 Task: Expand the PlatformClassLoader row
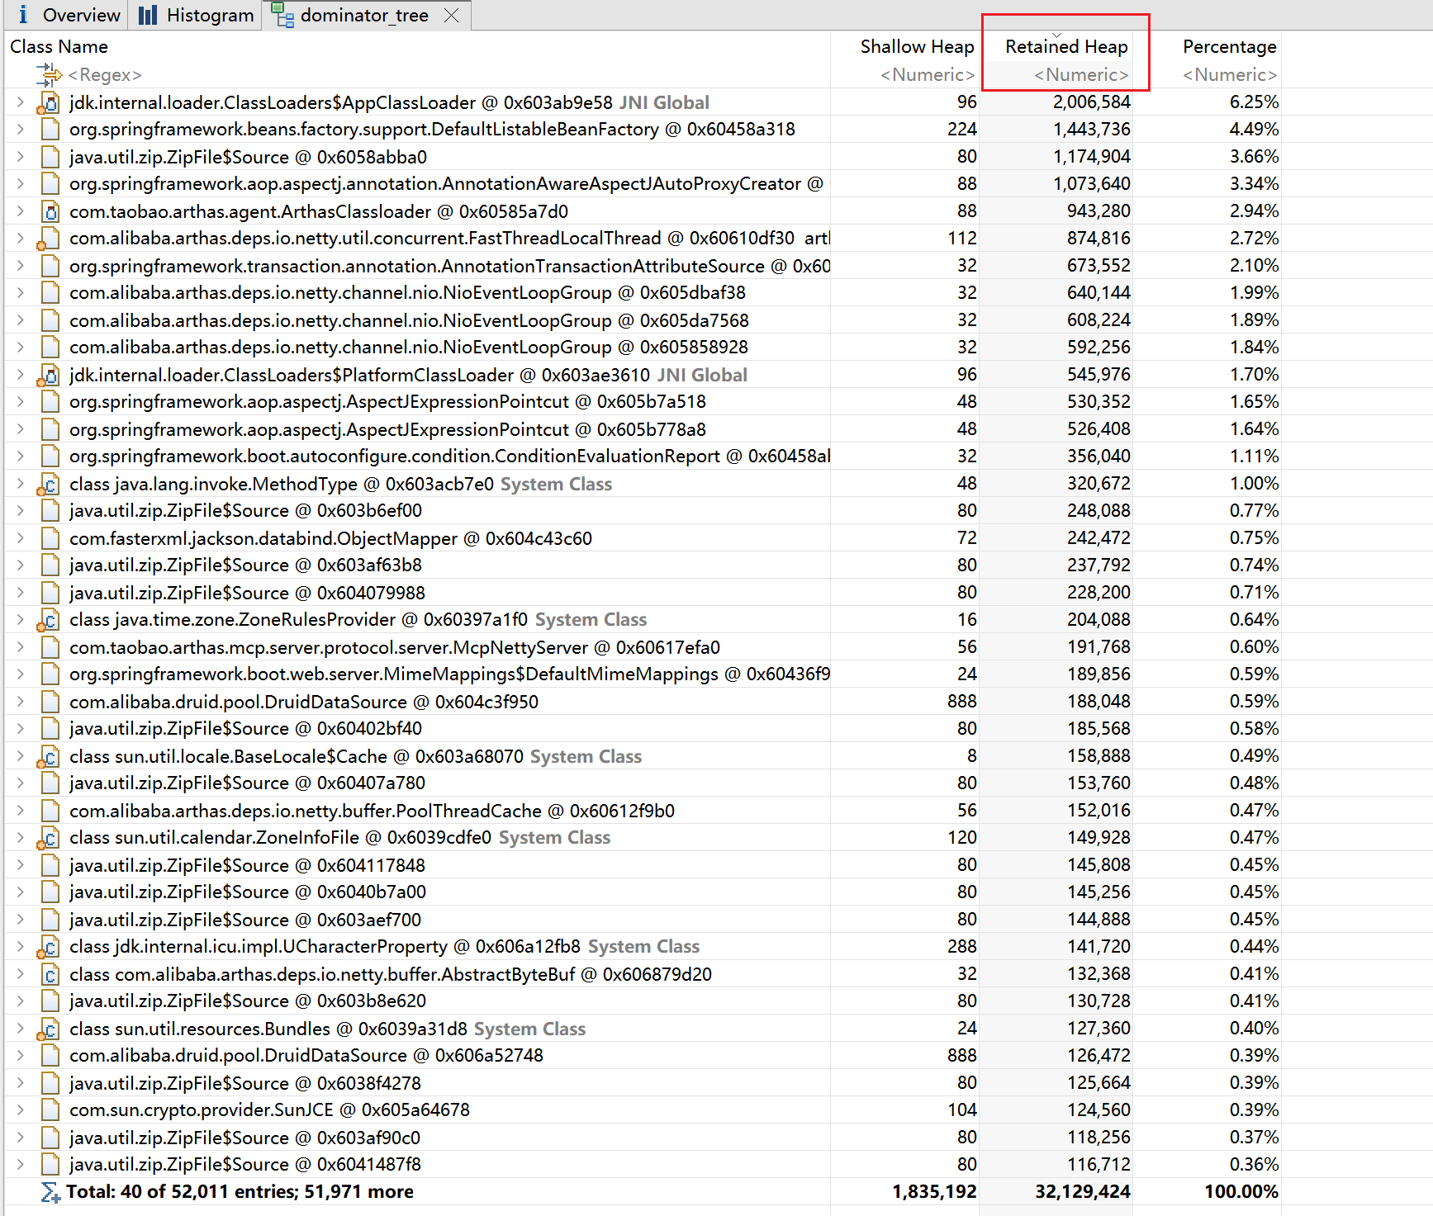tap(20, 375)
